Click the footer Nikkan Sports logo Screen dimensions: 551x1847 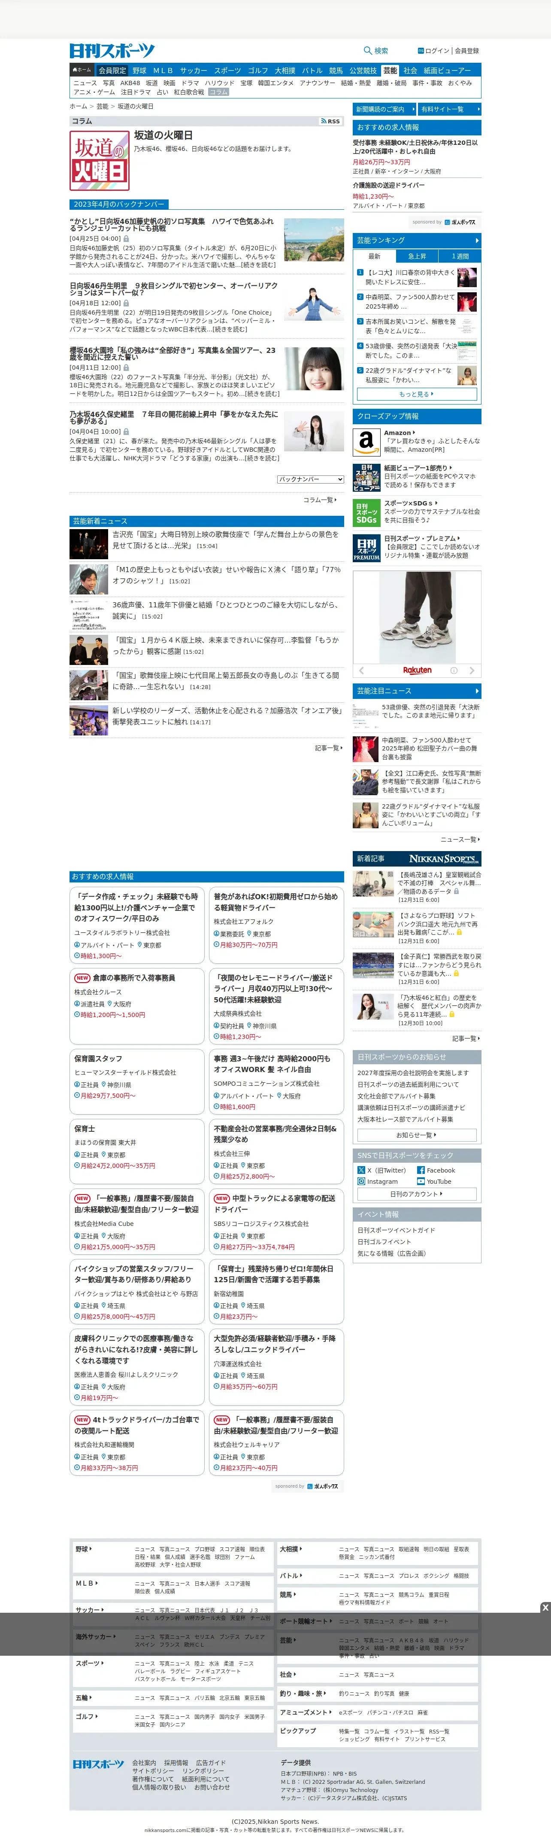(x=98, y=1764)
